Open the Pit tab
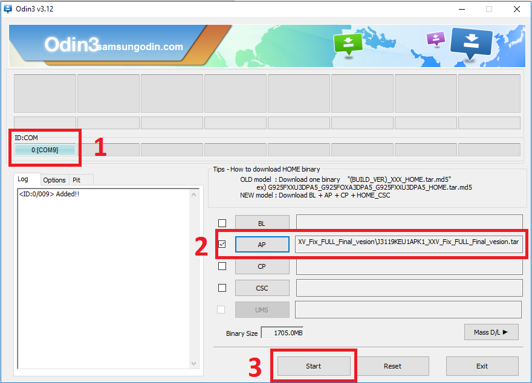 (77, 180)
